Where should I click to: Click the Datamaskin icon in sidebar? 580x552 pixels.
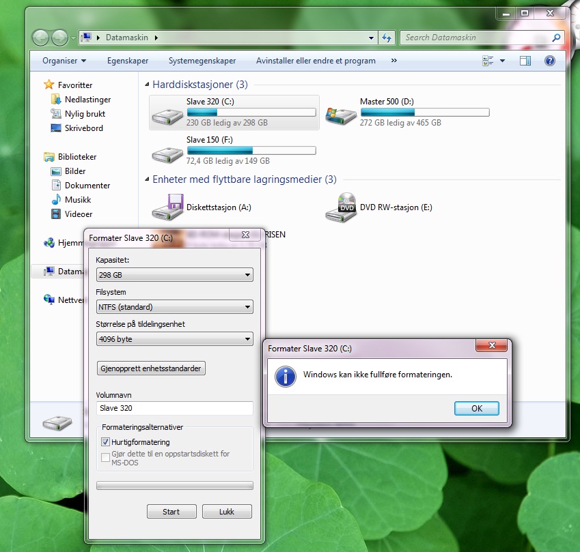pos(49,271)
